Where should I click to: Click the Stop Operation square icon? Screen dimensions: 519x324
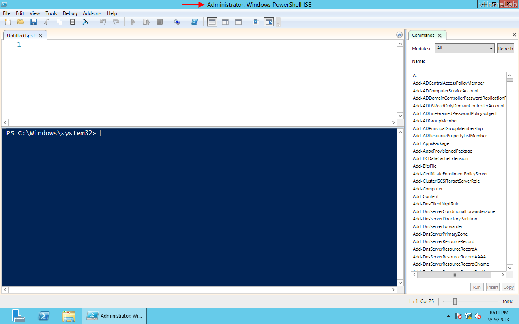tap(160, 22)
